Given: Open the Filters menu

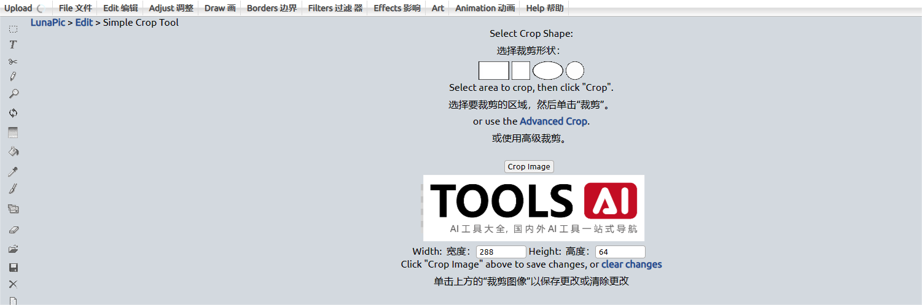Looking at the screenshot, I should [335, 8].
